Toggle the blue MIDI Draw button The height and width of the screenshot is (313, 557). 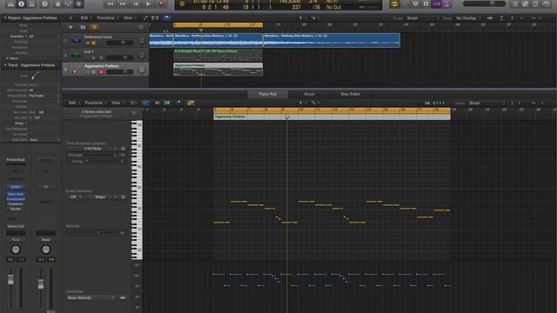[145, 103]
